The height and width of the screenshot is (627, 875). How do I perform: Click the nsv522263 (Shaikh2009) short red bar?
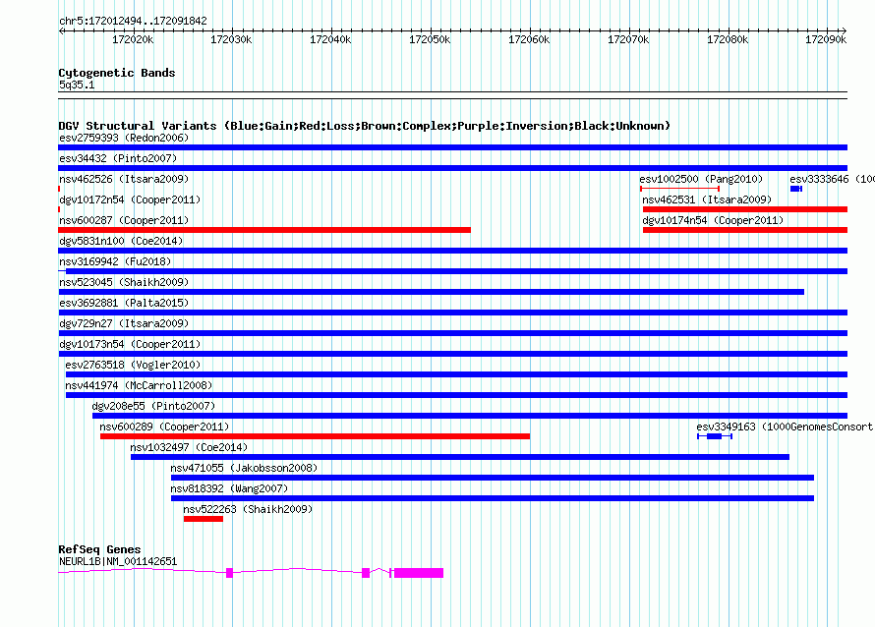204,519
